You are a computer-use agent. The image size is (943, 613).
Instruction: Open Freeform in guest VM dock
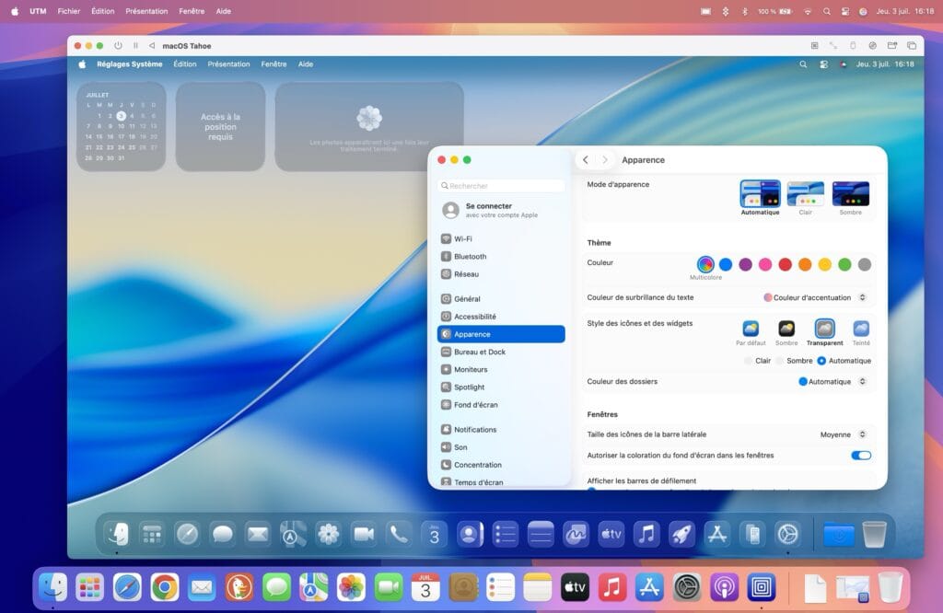(x=576, y=534)
